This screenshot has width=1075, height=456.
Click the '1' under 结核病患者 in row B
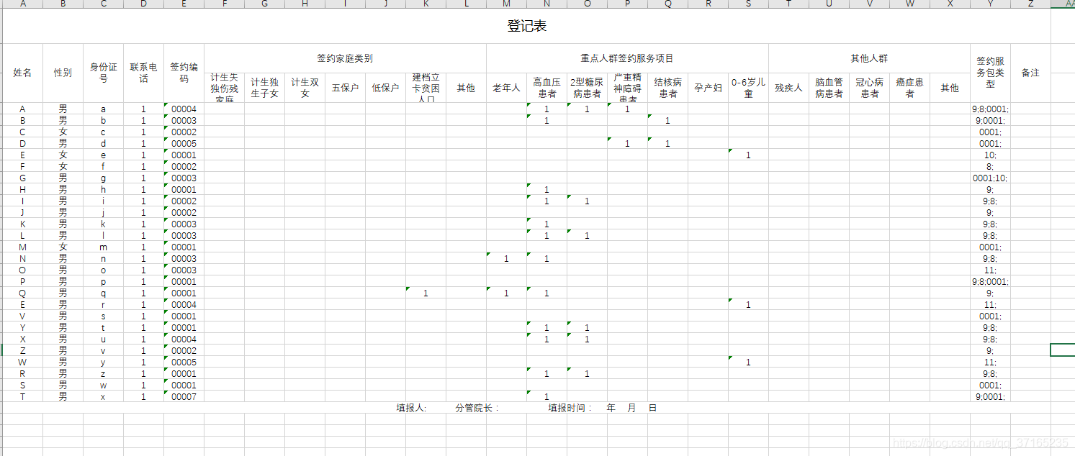[667, 120]
